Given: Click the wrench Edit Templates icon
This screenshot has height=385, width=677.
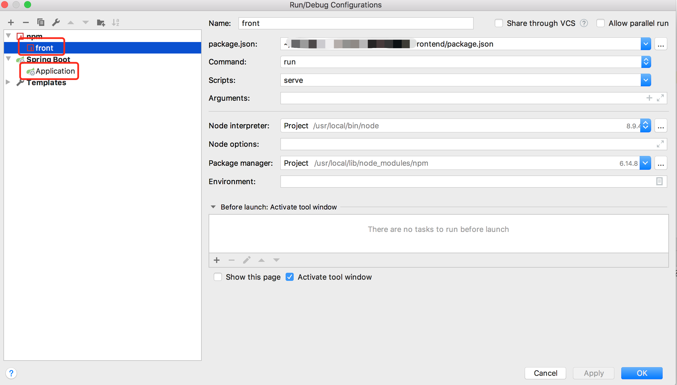Looking at the screenshot, I should pyautogui.click(x=56, y=22).
